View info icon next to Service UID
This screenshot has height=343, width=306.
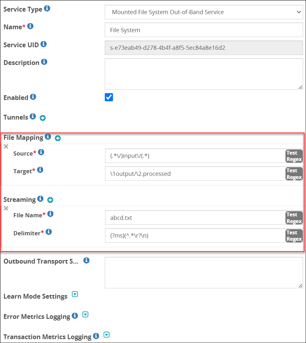coord(43,44)
